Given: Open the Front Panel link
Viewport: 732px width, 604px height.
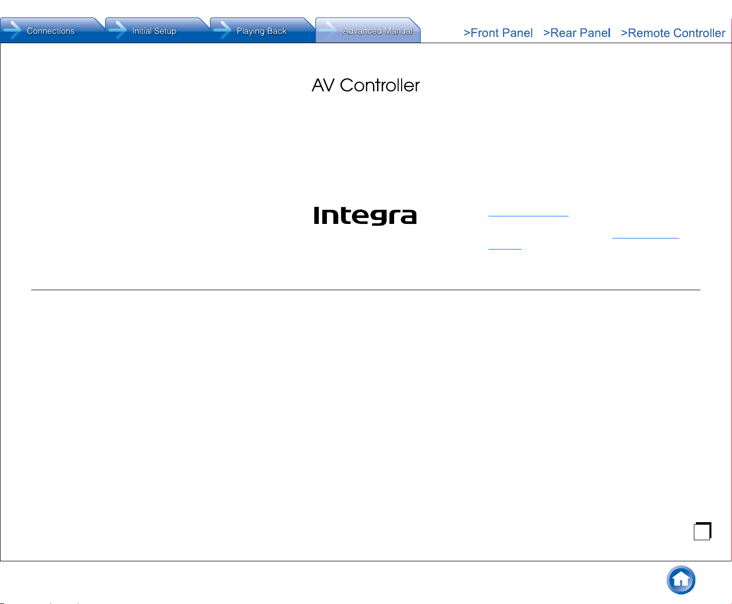Looking at the screenshot, I should [x=498, y=33].
